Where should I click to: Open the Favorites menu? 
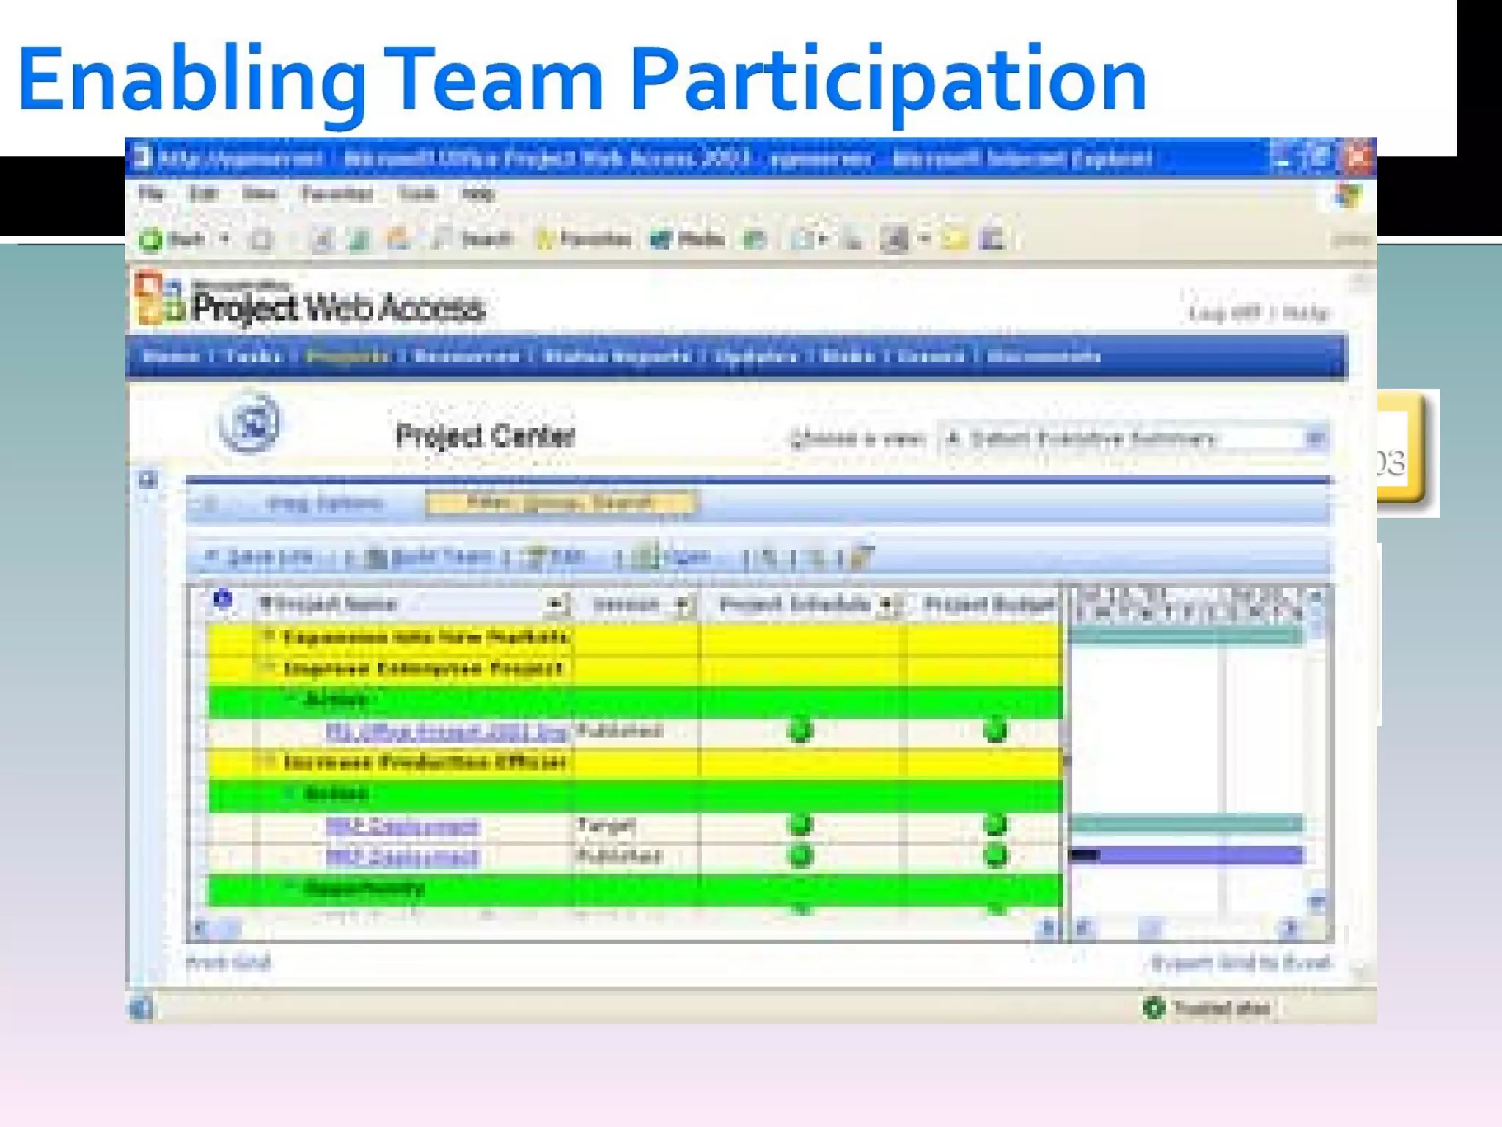coord(337,194)
